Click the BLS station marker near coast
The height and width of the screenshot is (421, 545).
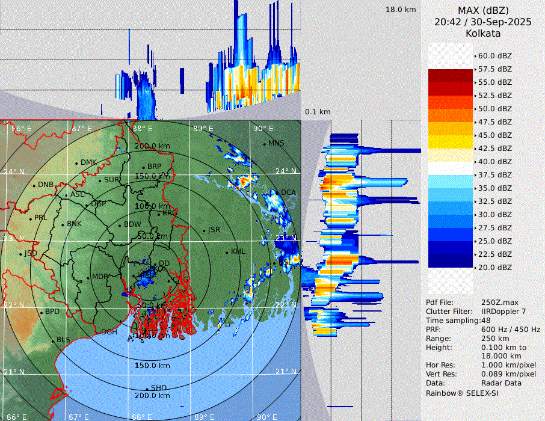(x=53, y=341)
